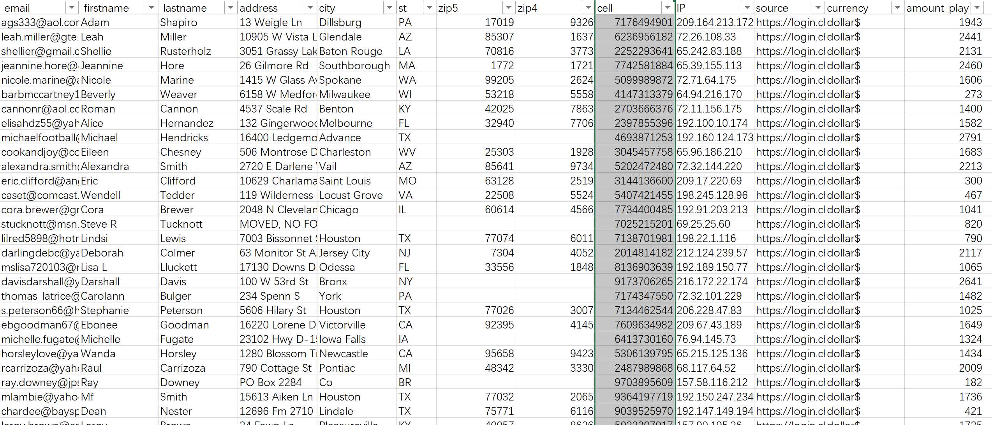Select first name cell 'Beverly'
Image resolution: width=992 pixels, height=425 pixels.
point(119,95)
